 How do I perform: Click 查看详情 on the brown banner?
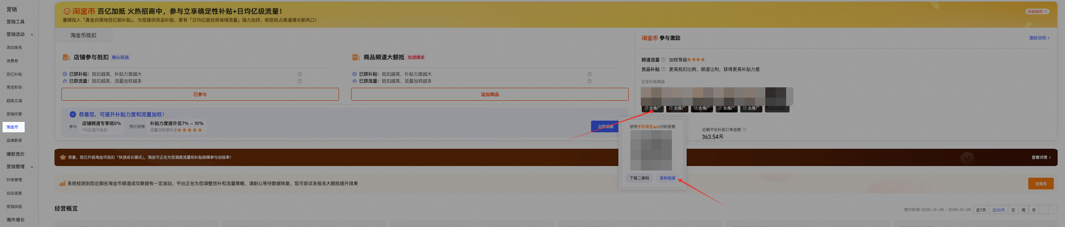pos(1041,157)
